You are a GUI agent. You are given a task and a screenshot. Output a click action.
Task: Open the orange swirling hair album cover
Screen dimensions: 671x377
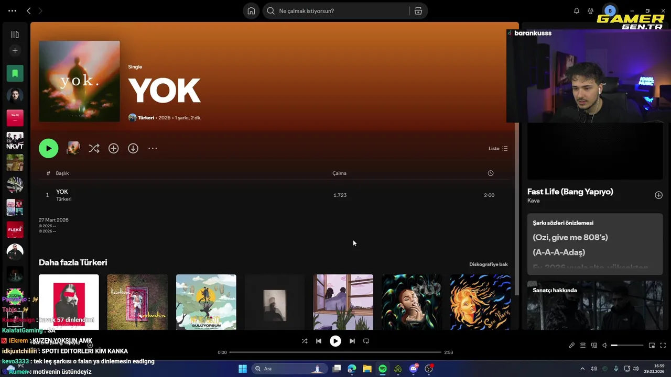[481, 302]
